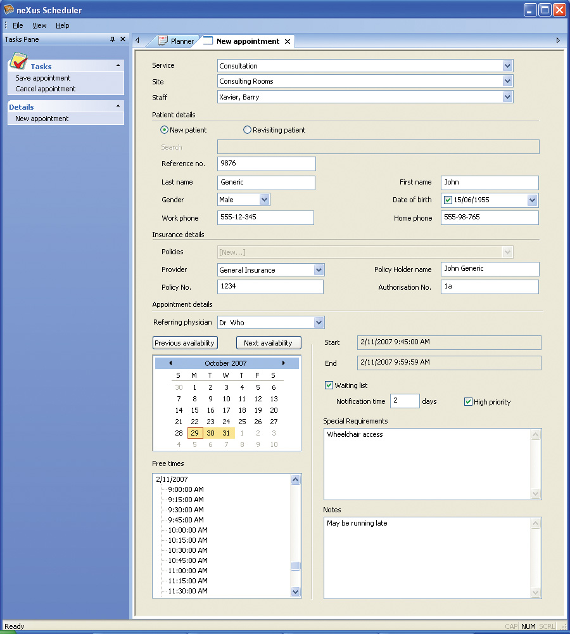Click the notebook icon on the Planner tab

[163, 40]
